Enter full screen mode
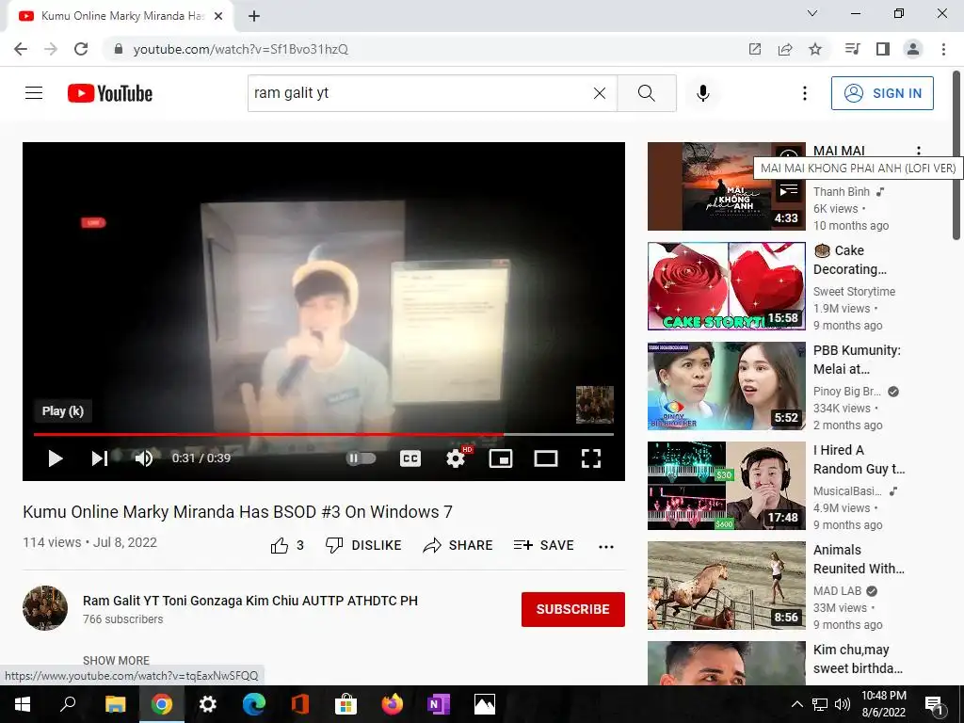Image resolution: width=964 pixels, height=723 pixels. tap(591, 458)
